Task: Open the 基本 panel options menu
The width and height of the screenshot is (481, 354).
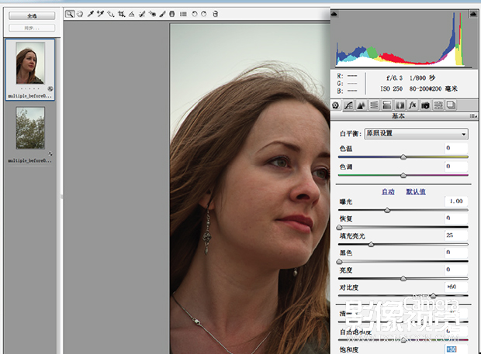Action: 473,116
